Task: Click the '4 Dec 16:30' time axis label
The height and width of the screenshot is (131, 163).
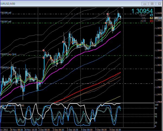Action: pyautogui.click(x=116, y=130)
